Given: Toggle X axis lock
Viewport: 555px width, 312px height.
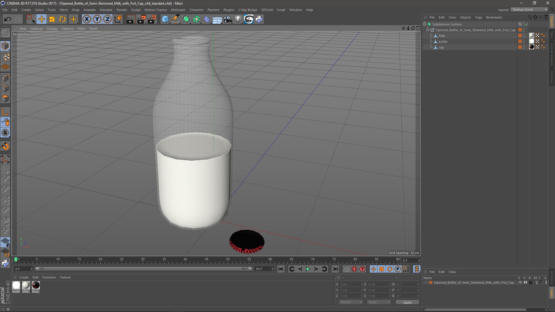Looking at the screenshot, I should point(86,19).
